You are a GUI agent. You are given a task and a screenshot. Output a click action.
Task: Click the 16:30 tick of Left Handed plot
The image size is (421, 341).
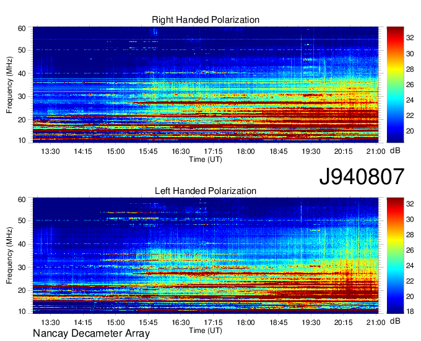click(x=181, y=322)
